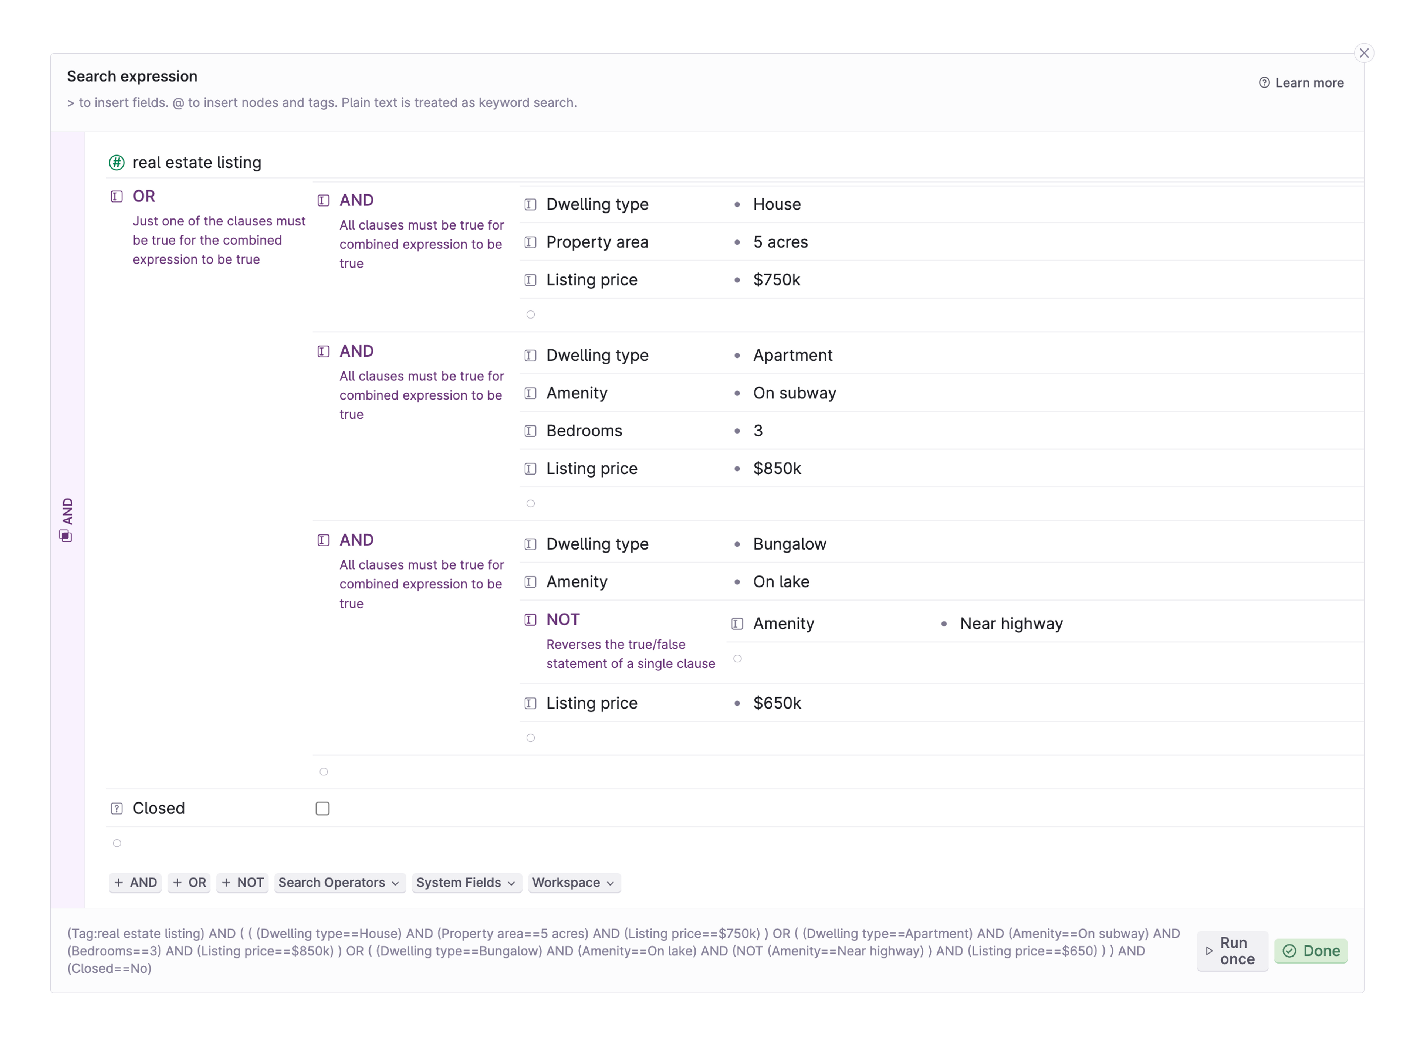The height and width of the screenshot is (1043, 1420).
Task: Click the field icon next to Amenity On lake
Action: 530,581
